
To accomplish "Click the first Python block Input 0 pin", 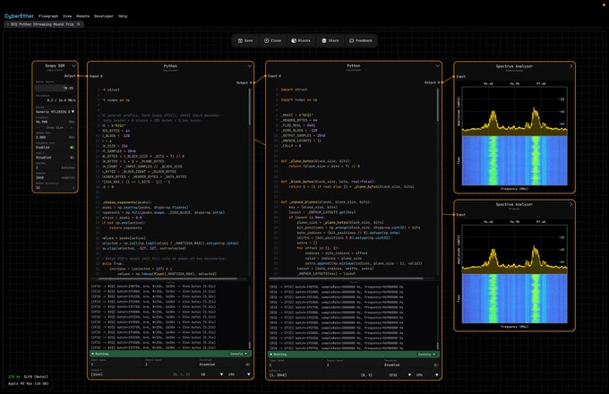I will pos(88,76).
